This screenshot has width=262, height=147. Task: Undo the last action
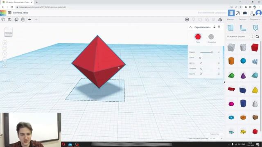29,20
